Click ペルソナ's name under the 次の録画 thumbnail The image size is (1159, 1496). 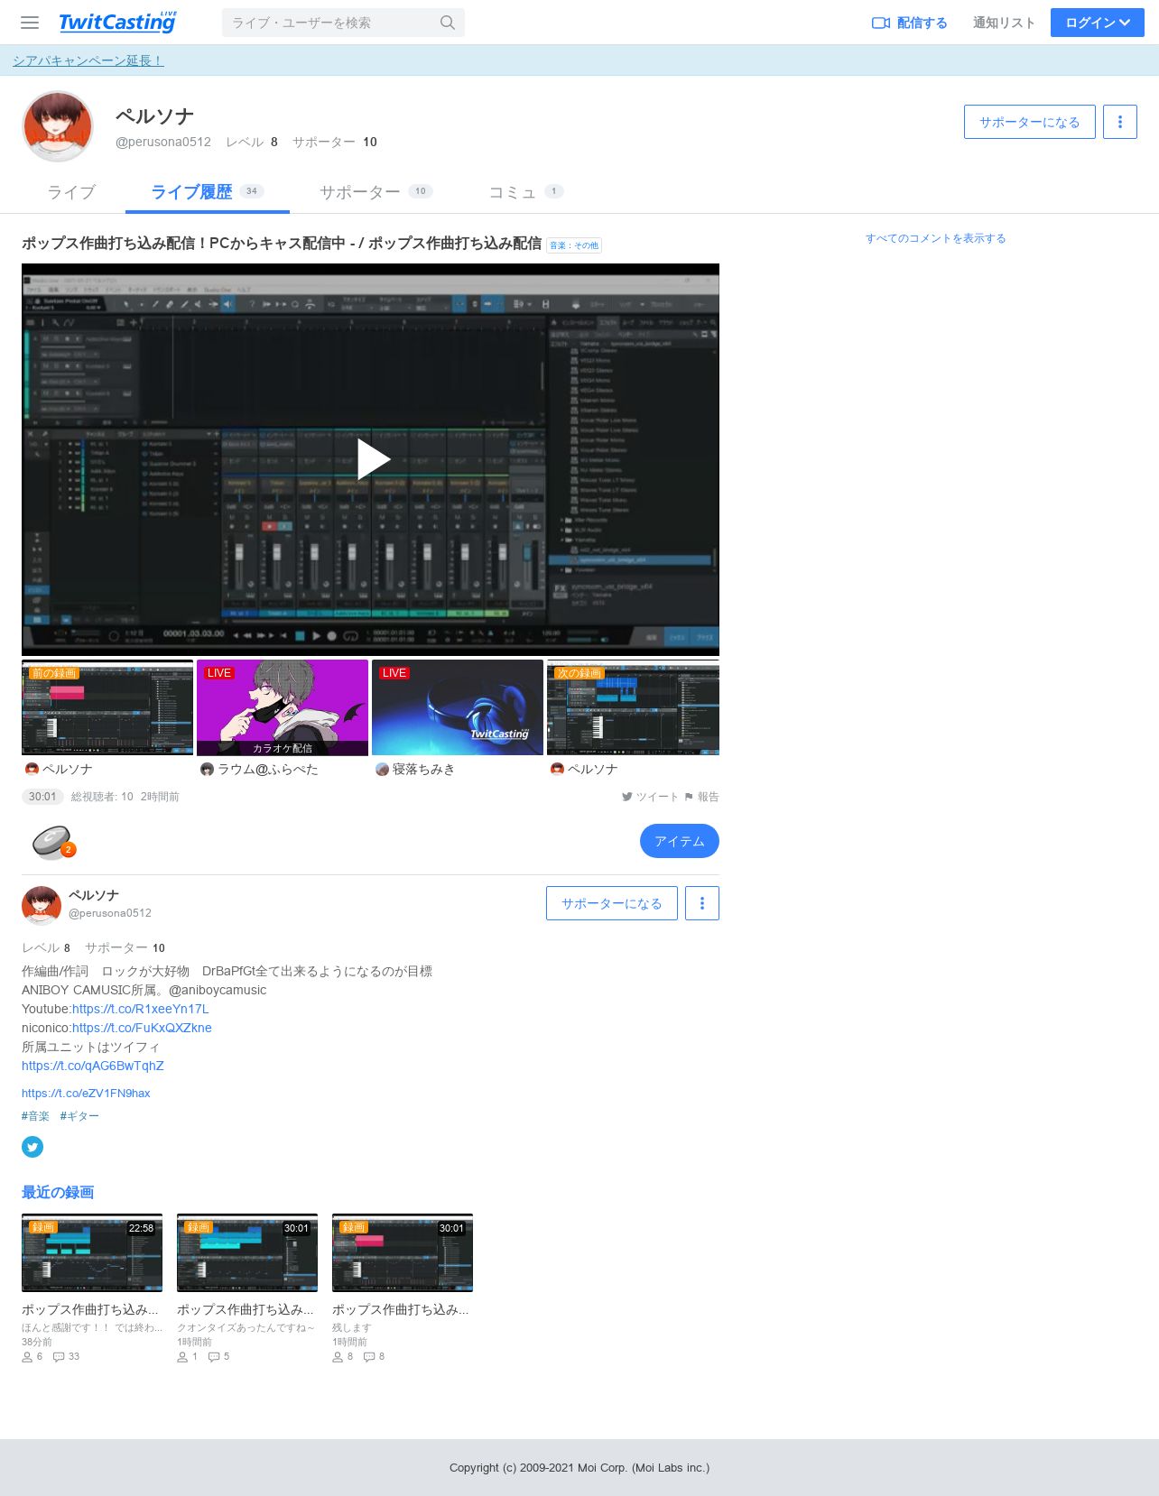coord(593,770)
